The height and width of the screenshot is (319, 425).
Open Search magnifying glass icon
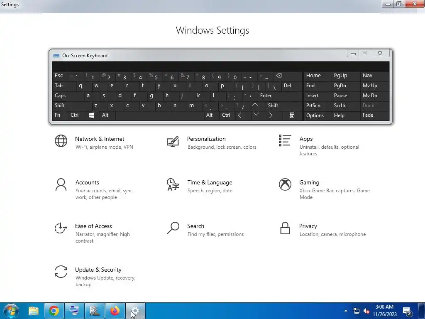(x=173, y=228)
